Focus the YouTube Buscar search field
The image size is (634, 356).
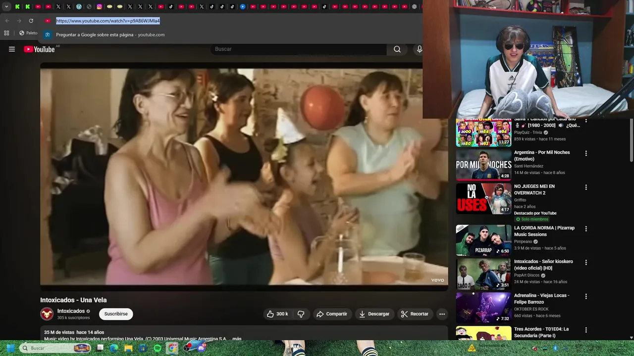click(x=299, y=49)
